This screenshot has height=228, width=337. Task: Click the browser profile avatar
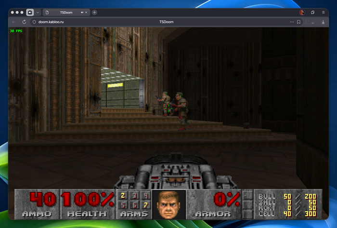pos(302,12)
